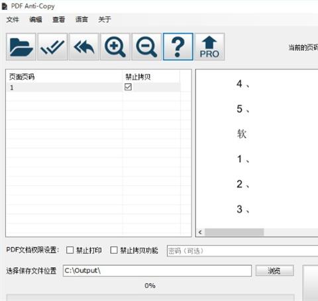Screen dimensions: 318x301
Task: Zoom out using the magnifier minus icon
Action: click(146, 46)
